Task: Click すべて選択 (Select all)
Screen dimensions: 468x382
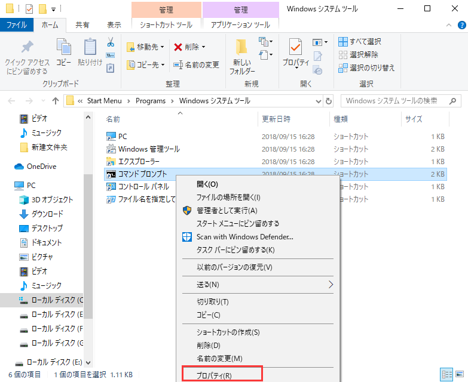Action: click(x=360, y=42)
